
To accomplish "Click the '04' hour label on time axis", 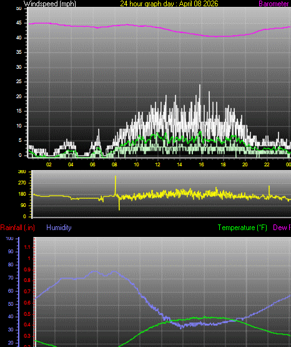I will point(71,164).
